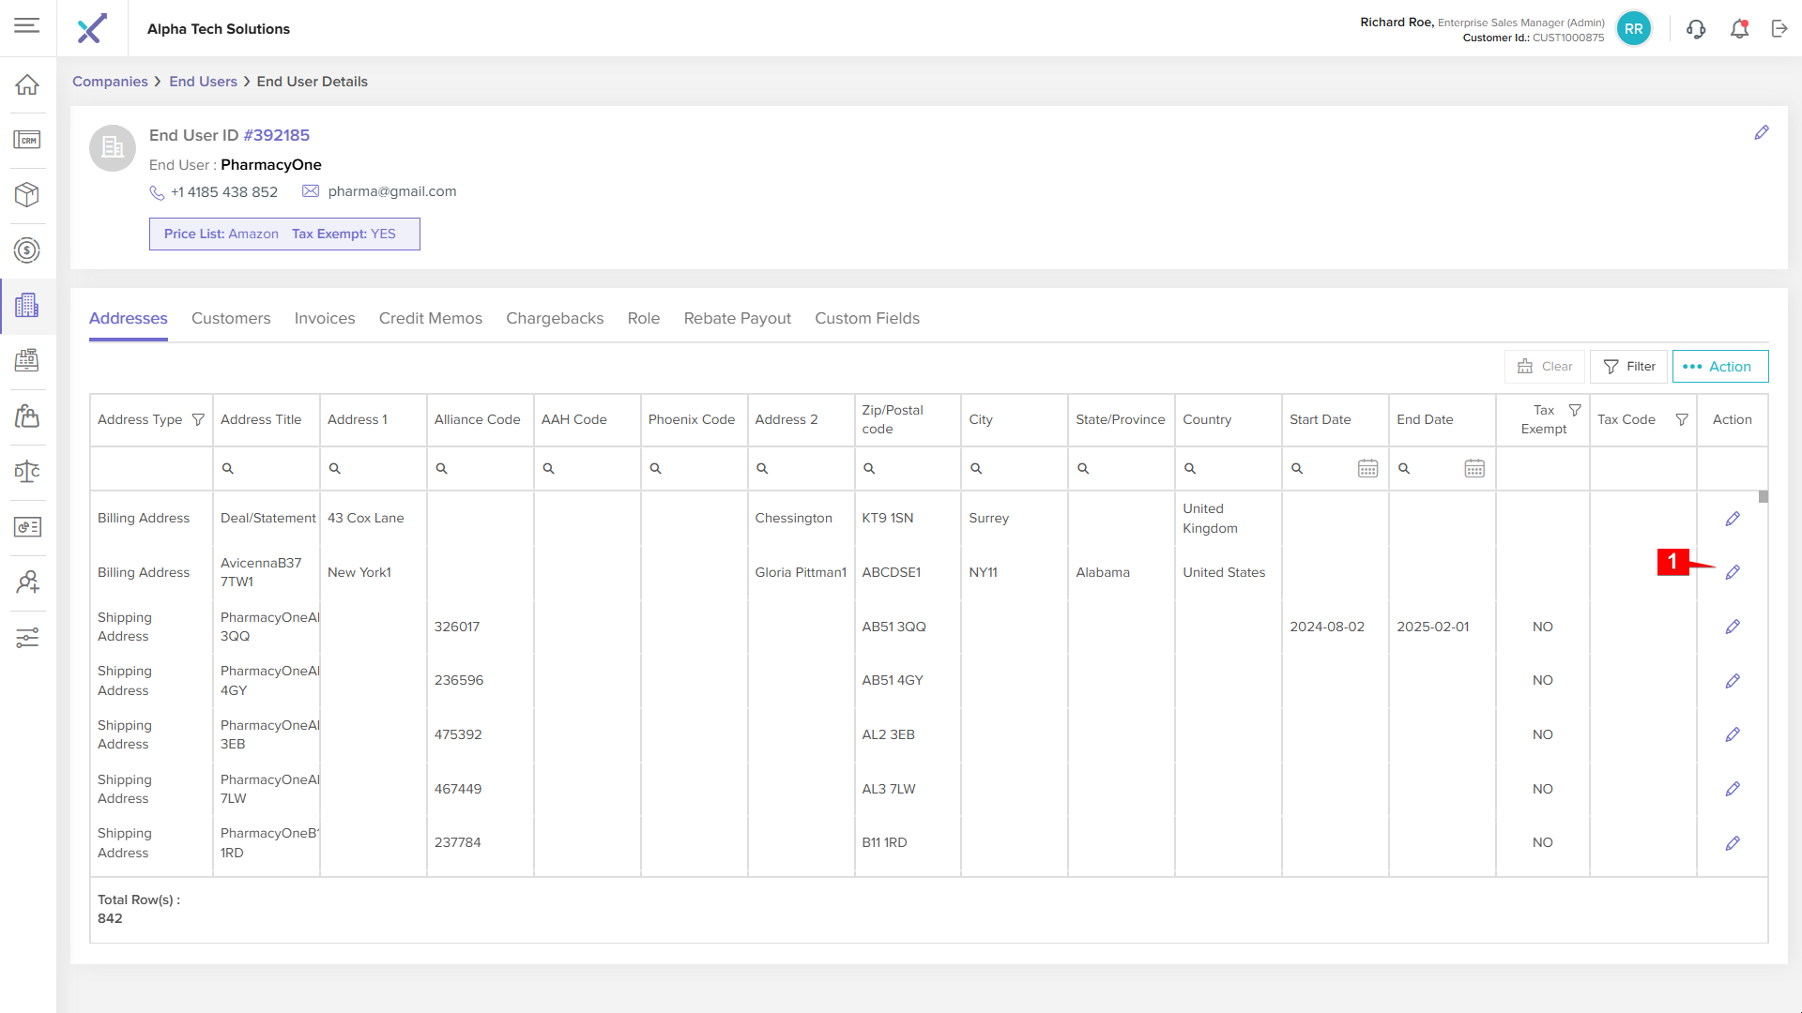Viewport: 1802px width, 1013px height.
Task: Open the Start Date calendar picker
Action: click(1367, 468)
